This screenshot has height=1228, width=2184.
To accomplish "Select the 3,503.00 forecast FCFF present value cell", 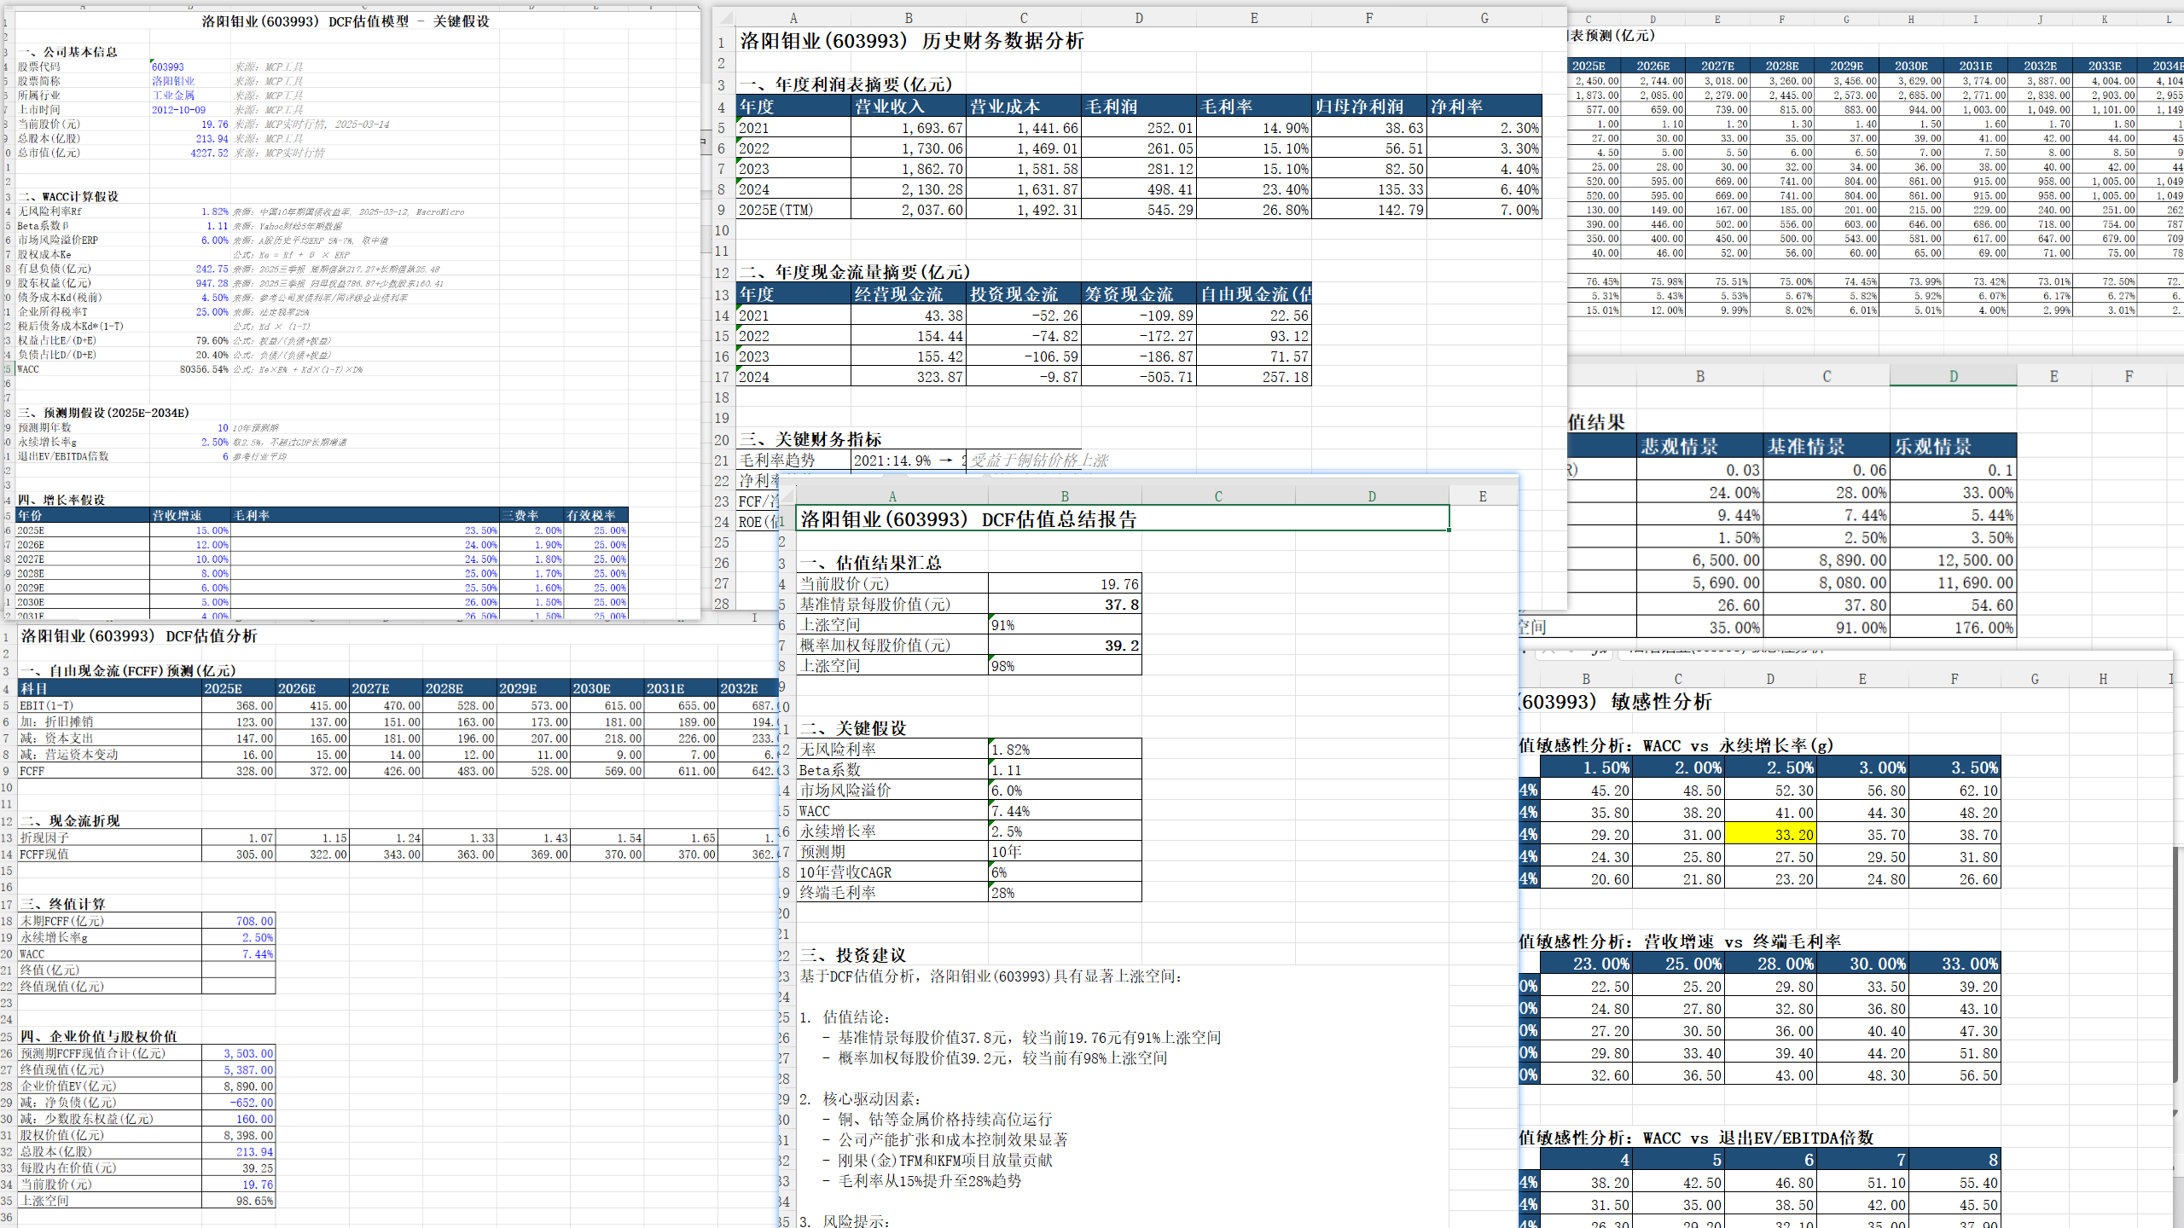I will 239,1054.
